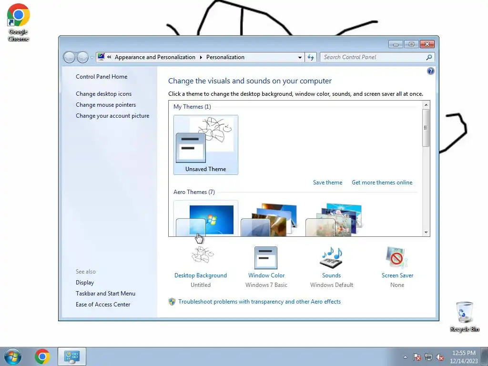Click Change your account picture
This screenshot has width=488, height=366.
pos(112,115)
